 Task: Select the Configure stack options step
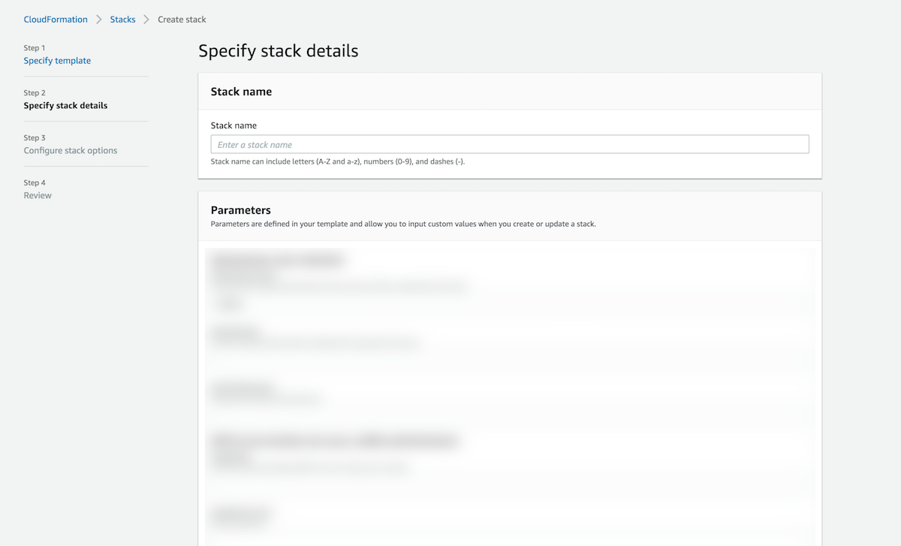71,151
